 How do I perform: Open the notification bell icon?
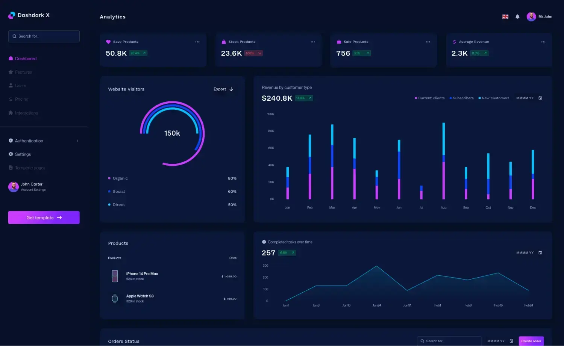pyautogui.click(x=517, y=17)
